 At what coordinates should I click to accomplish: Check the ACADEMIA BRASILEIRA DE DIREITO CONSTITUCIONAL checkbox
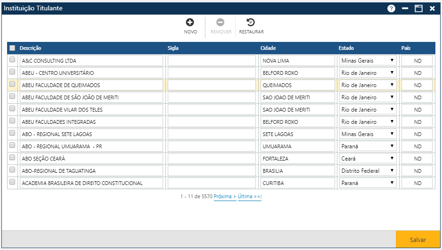click(x=12, y=182)
